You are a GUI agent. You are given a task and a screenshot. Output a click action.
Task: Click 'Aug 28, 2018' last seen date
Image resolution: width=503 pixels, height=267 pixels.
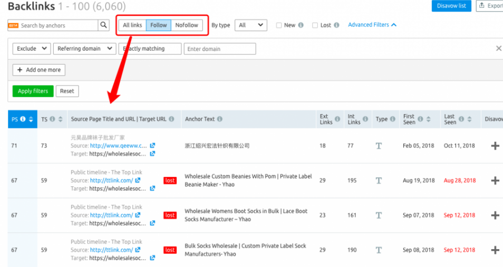click(x=460, y=181)
